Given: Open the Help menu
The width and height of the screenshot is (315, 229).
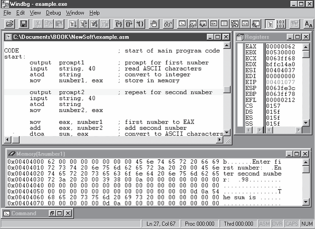Looking at the screenshot, I should [94, 13].
